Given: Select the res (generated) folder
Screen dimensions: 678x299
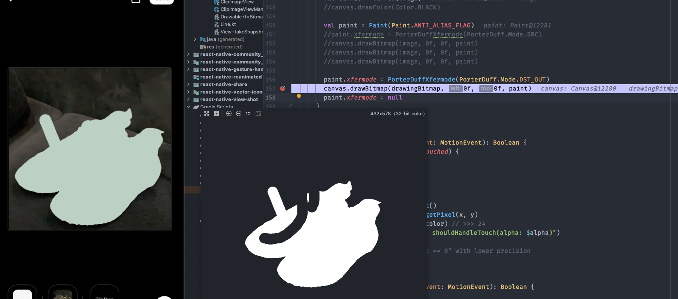Looking at the screenshot, I should pyautogui.click(x=224, y=47).
